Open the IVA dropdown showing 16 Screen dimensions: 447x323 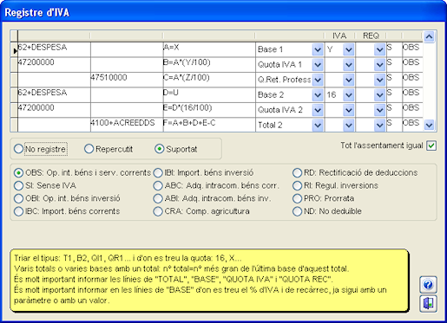click(x=349, y=95)
